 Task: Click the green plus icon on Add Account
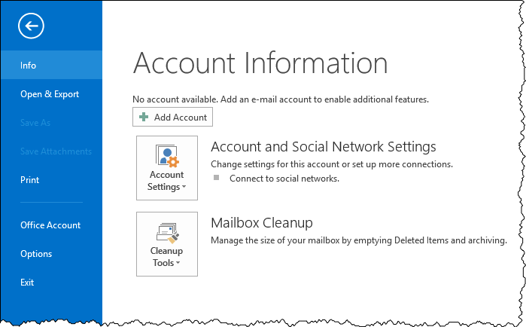click(144, 117)
